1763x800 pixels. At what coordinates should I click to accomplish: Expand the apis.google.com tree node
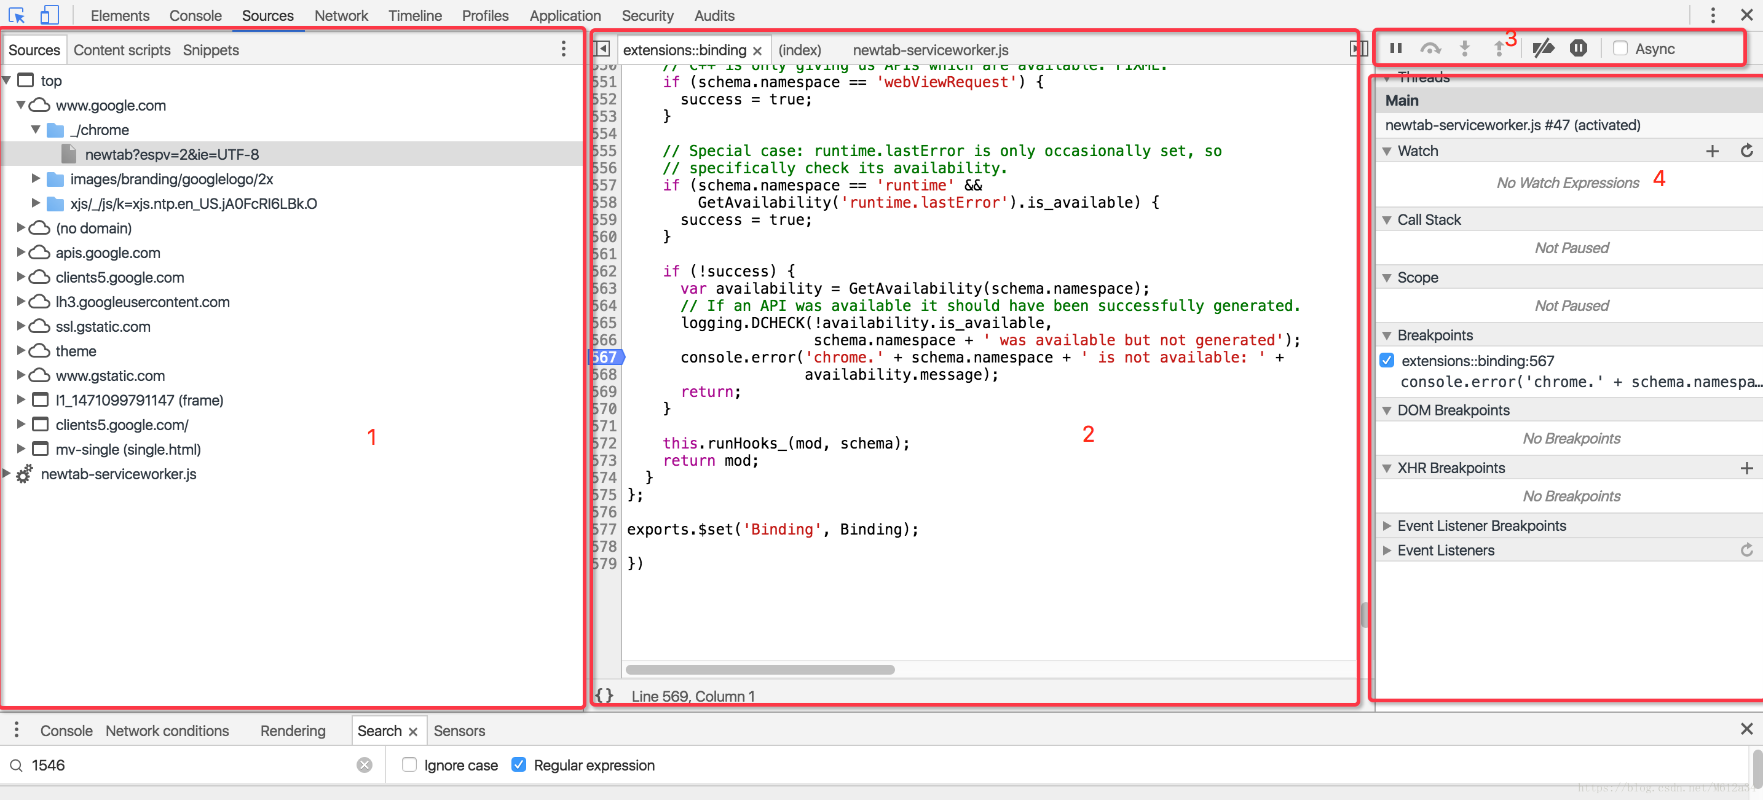pos(20,253)
